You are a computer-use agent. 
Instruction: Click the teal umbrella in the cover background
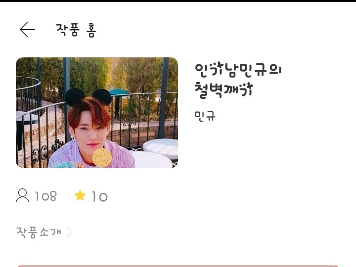point(119,91)
